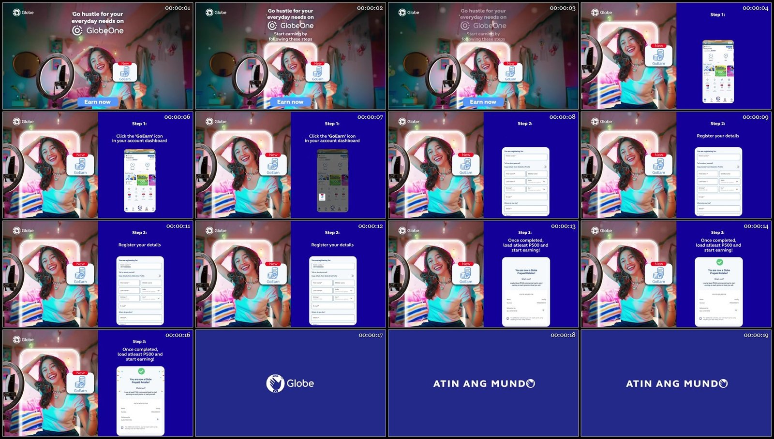Click GoEarn icon in the 00:00:08 frame
The width and height of the screenshot is (774, 439).
pyautogui.click(x=466, y=164)
